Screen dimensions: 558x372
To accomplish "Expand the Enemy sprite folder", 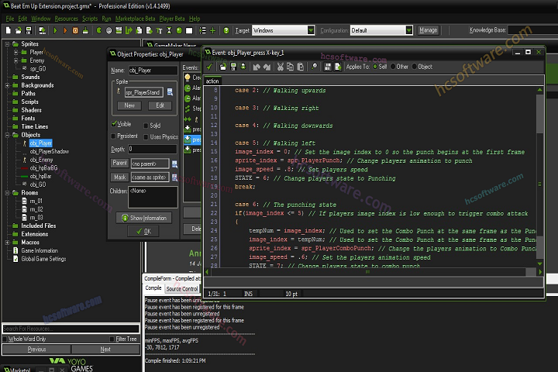I will coord(15,60).
